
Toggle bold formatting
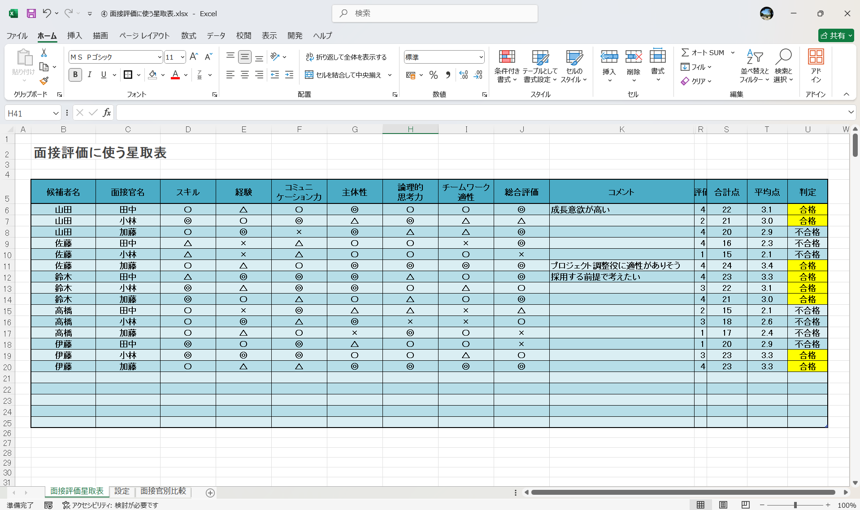pyautogui.click(x=75, y=75)
